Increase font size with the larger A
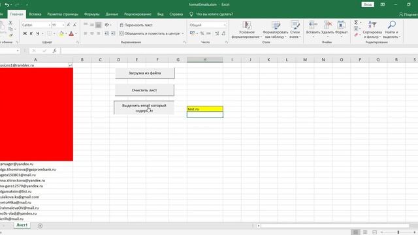This screenshot has height=235, width=418. point(69,25)
